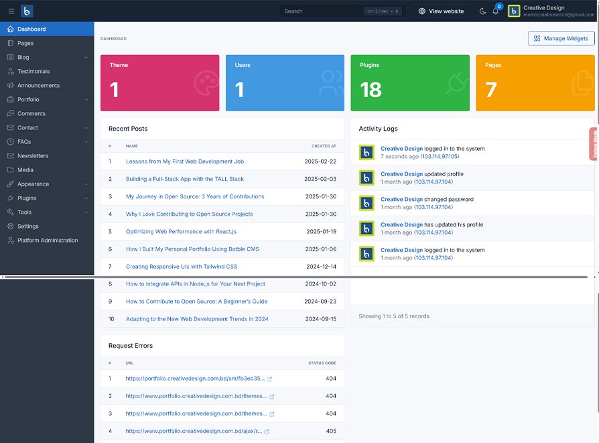Click in the Search input field
This screenshot has height=443, width=599.
click(x=322, y=11)
